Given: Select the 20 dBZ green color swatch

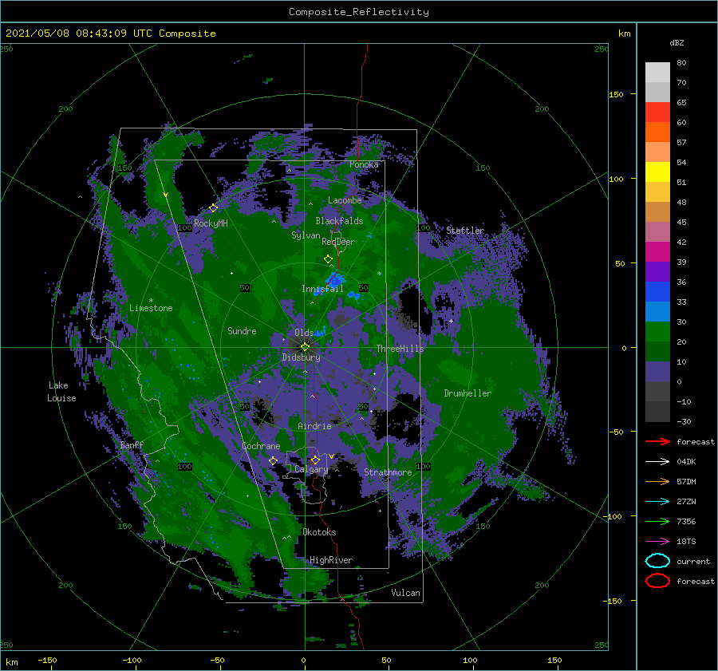Looking at the screenshot, I should [657, 331].
